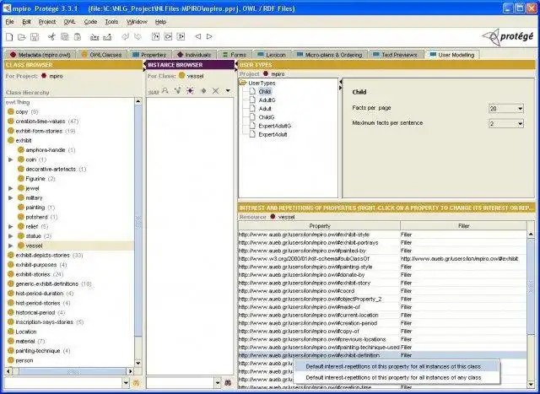The width and height of the screenshot is (540, 394).
Task: Click the Property column header
Action: pos(319,225)
